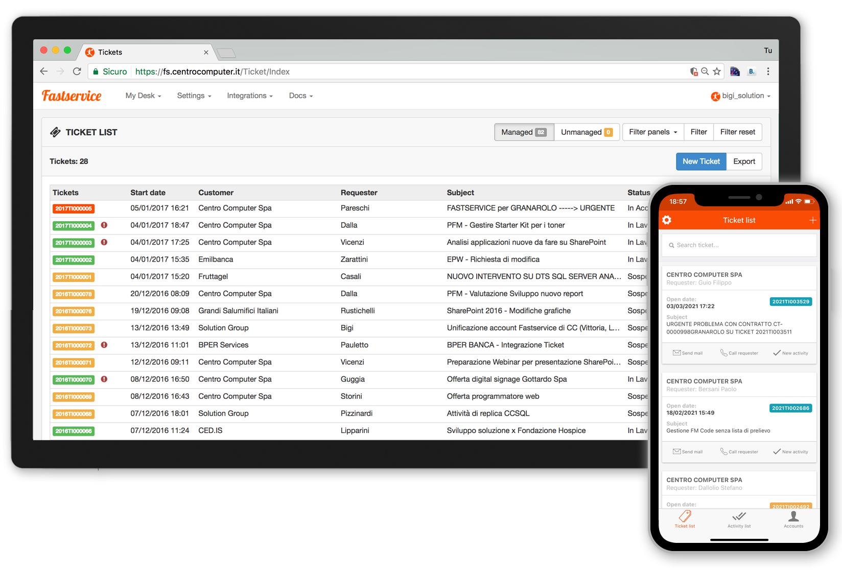
Task: Tap Call requester on Bersani Paolo ticket
Action: (x=739, y=451)
